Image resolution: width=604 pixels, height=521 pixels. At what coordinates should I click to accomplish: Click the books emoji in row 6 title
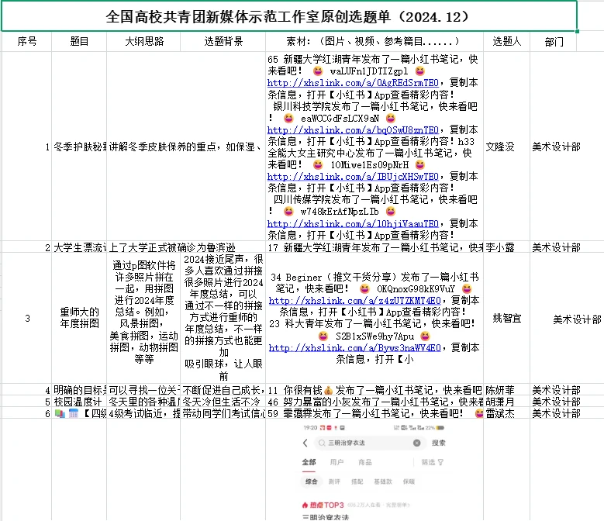point(60,413)
